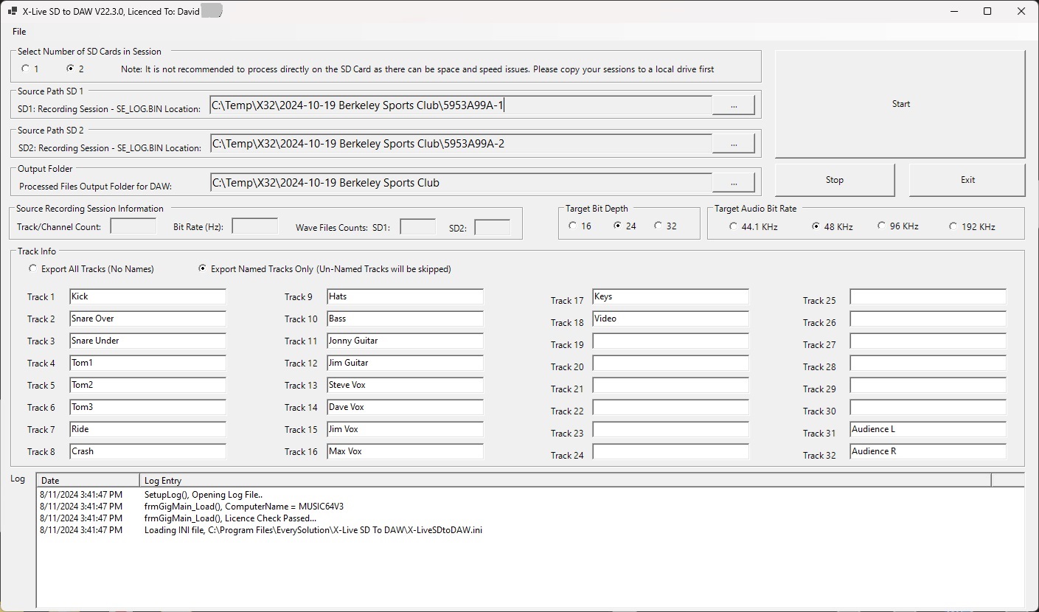The width and height of the screenshot is (1039, 612).
Task: Click the Stop button
Action: 834,180
